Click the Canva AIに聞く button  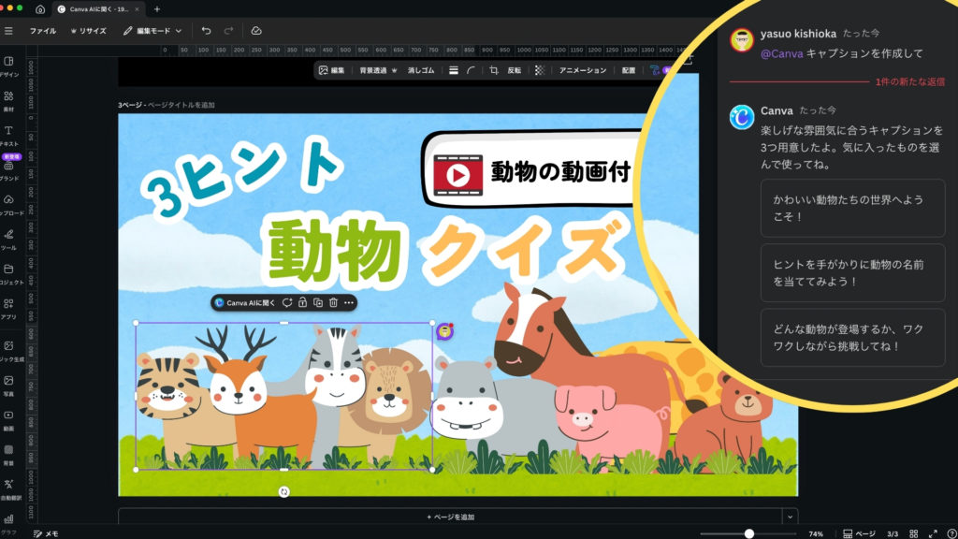(x=245, y=302)
